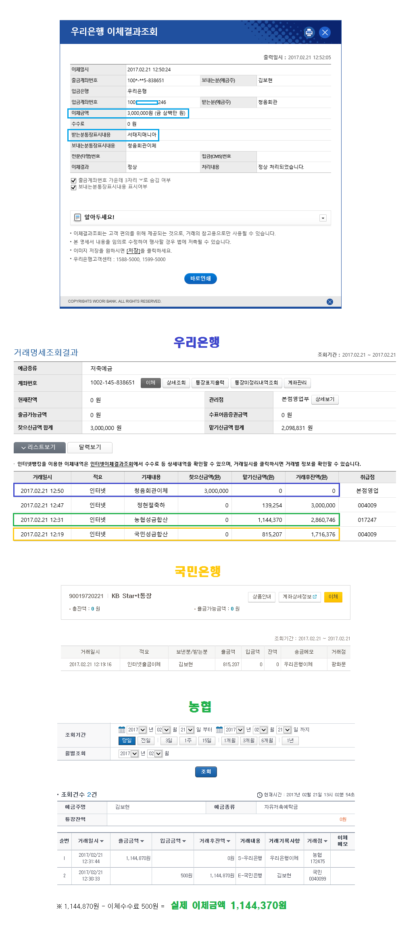Open the start day 21 dropdown
The width and height of the screenshot is (419, 947).
pos(187,730)
